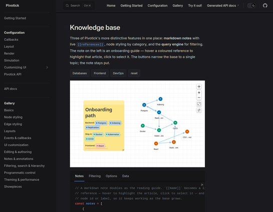Open Pivotick API sidebar page
Screen dimensions: 273x212
[13, 74]
